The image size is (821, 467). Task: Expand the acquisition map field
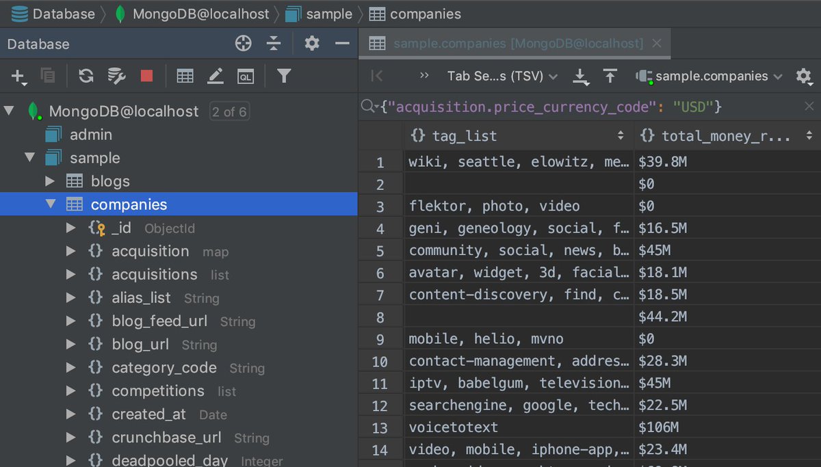70,251
